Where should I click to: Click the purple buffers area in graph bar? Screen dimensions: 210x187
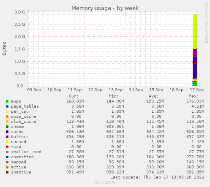point(195,53)
